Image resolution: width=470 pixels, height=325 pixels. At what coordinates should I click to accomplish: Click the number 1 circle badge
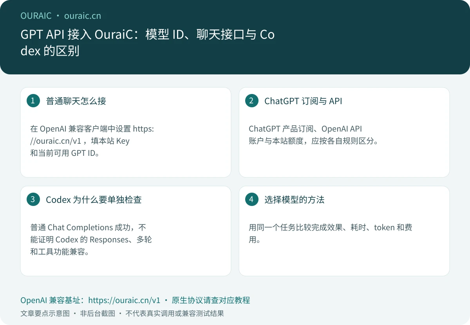(33, 101)
